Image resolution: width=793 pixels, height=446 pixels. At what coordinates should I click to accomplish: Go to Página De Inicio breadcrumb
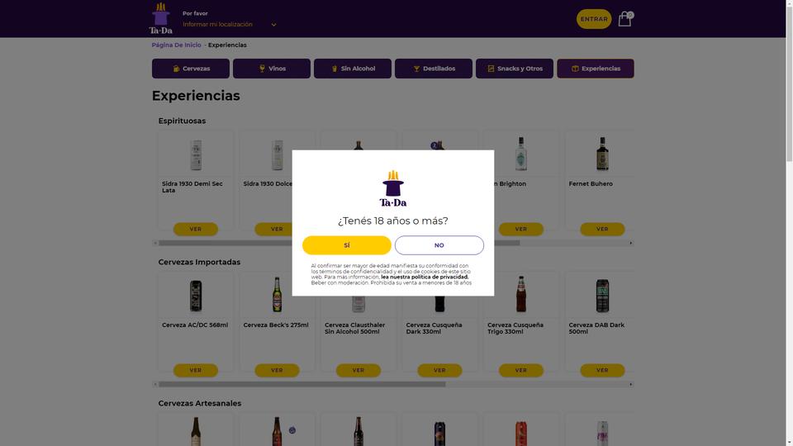click(x=177, y=45)
